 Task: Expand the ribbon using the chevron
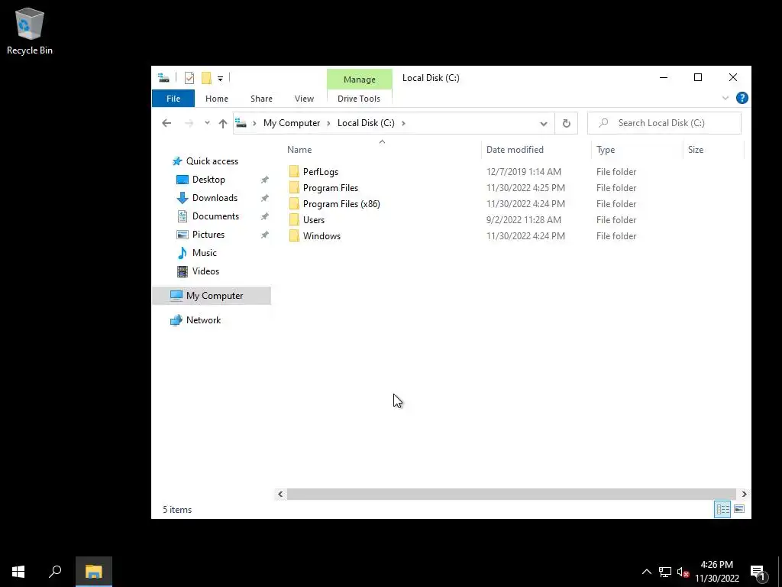coord(725,98)
